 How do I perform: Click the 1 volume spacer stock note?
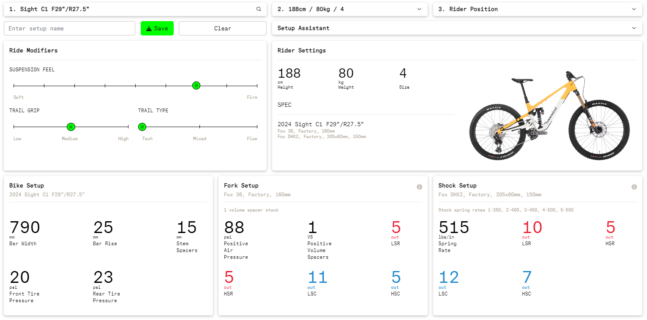coord(251,210)
